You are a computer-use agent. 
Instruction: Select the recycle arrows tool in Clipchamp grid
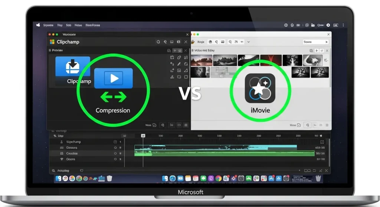(186, 64)
